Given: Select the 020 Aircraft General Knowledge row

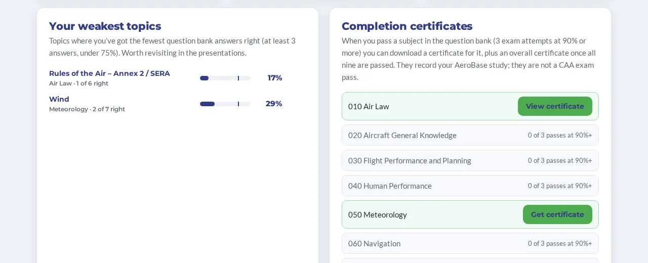Looking at the screenshot, I should (x=470, y=135).
